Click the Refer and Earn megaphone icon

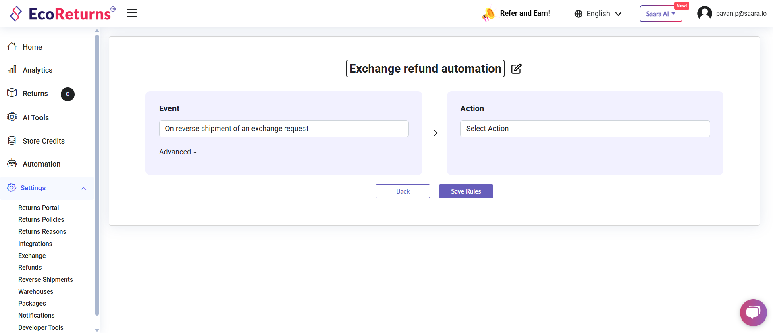tap(488, 14)
